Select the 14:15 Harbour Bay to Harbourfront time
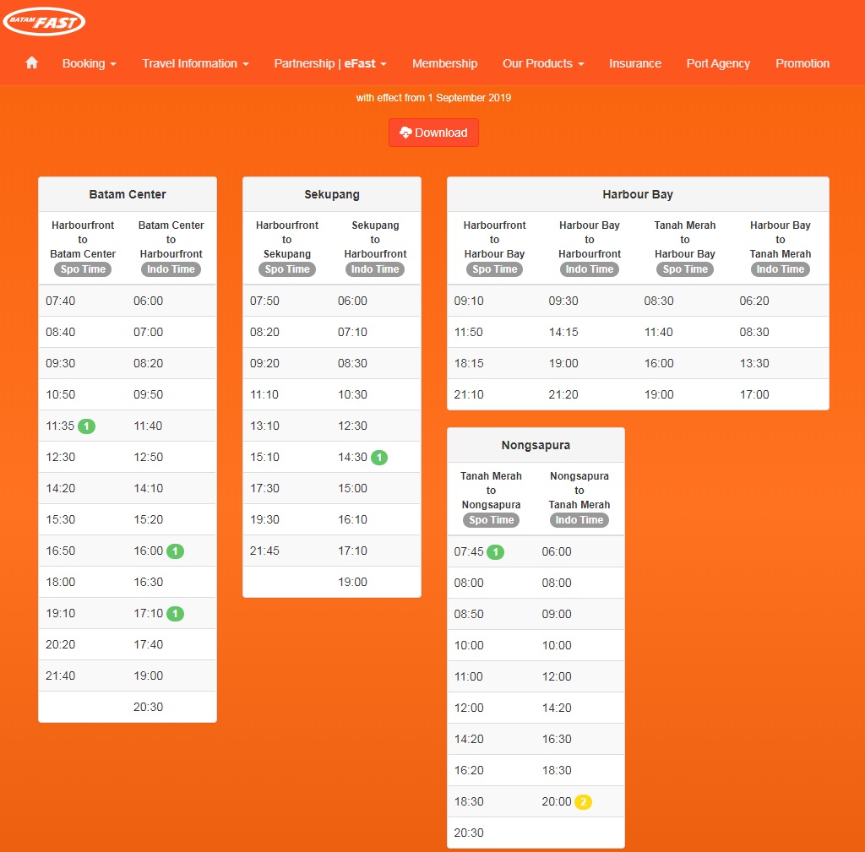The height and width of the screenshot is (852, 865). pos(563,332)
